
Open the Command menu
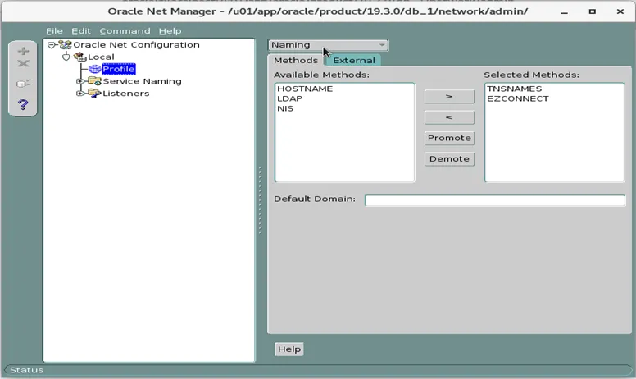click(x=125, y=31)
